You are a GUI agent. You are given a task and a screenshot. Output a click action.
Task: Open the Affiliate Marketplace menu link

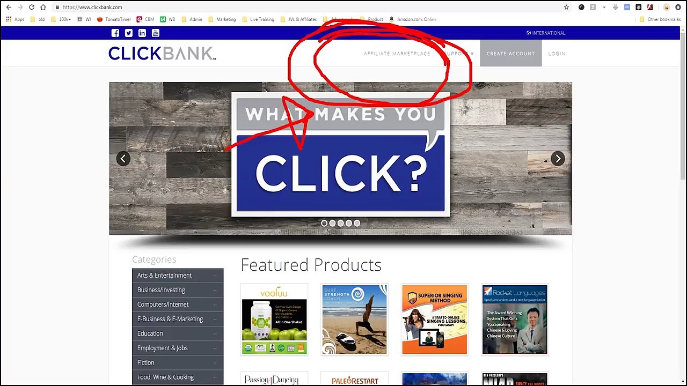tap(397, 54)
